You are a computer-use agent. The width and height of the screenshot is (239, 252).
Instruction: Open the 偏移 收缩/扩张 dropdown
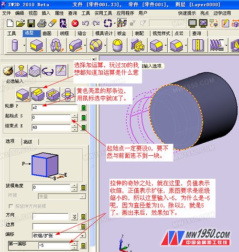[82, 236]
